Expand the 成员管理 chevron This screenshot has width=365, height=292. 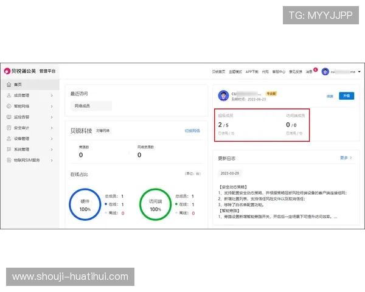[52, 96]
